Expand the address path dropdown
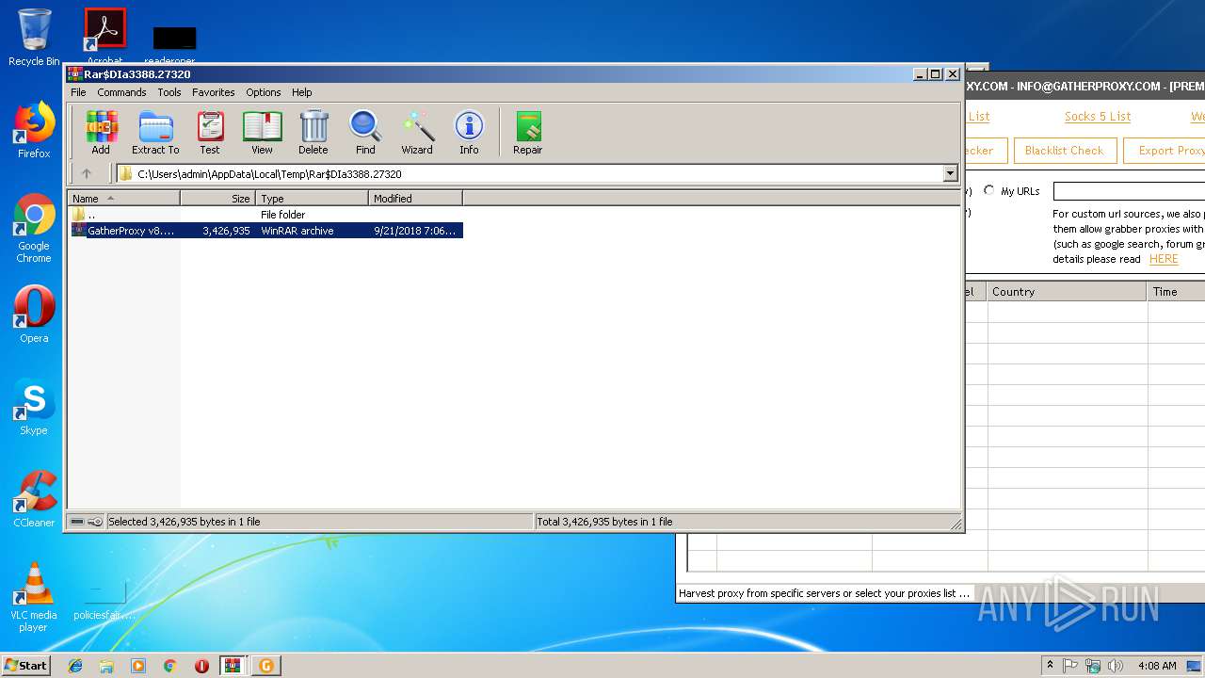 950,173
